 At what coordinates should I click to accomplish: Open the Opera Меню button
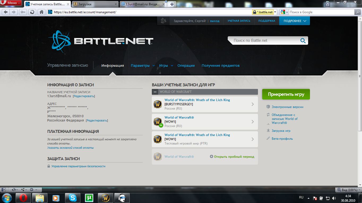point(11,3)
